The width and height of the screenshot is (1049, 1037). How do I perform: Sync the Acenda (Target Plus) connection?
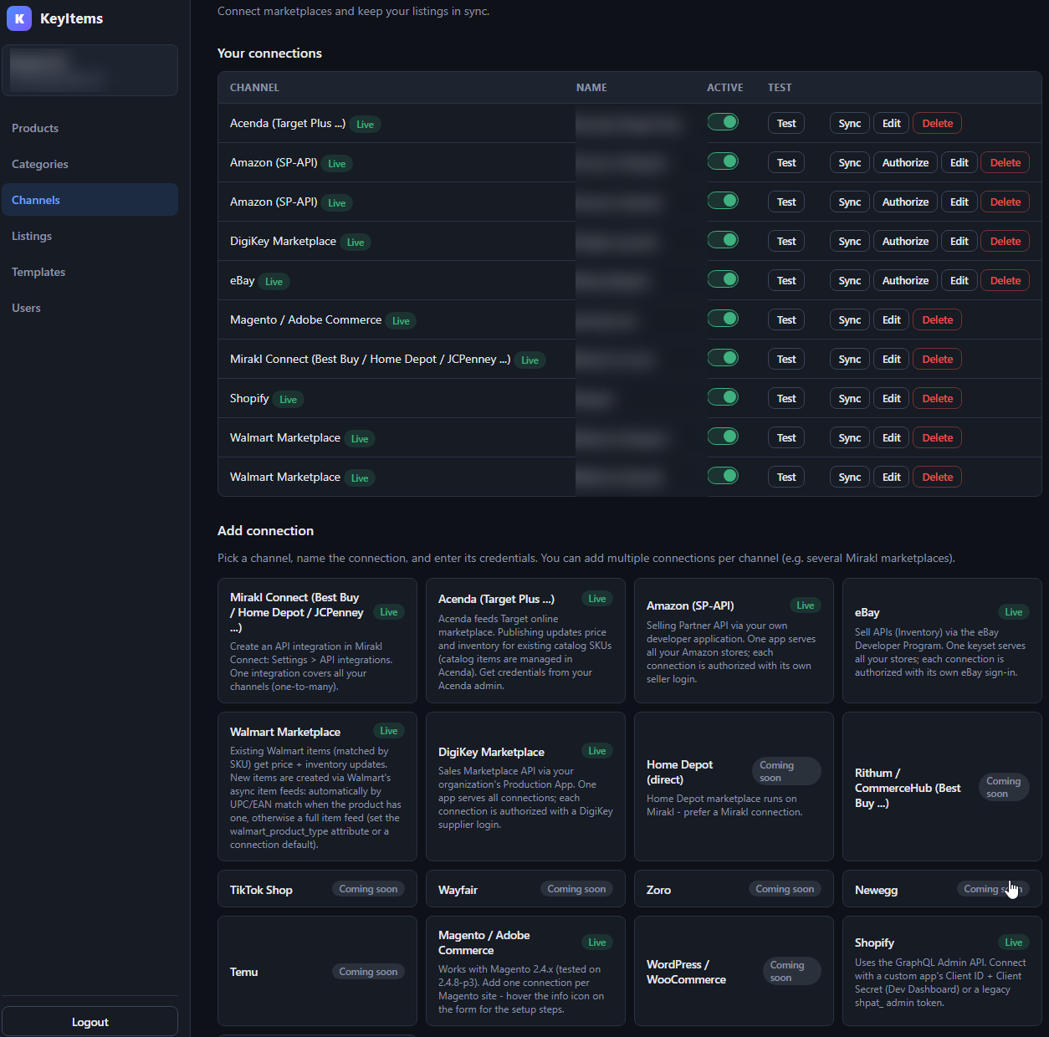click(850, 123)
